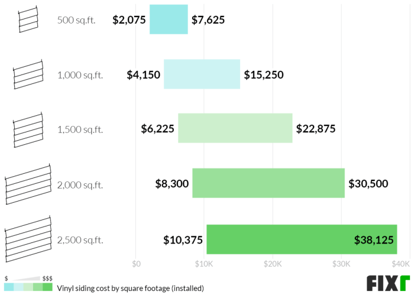Screen dimensions: 414x295
Task: Click the vinyl siding cost legend caption
Action: point(130,288)
